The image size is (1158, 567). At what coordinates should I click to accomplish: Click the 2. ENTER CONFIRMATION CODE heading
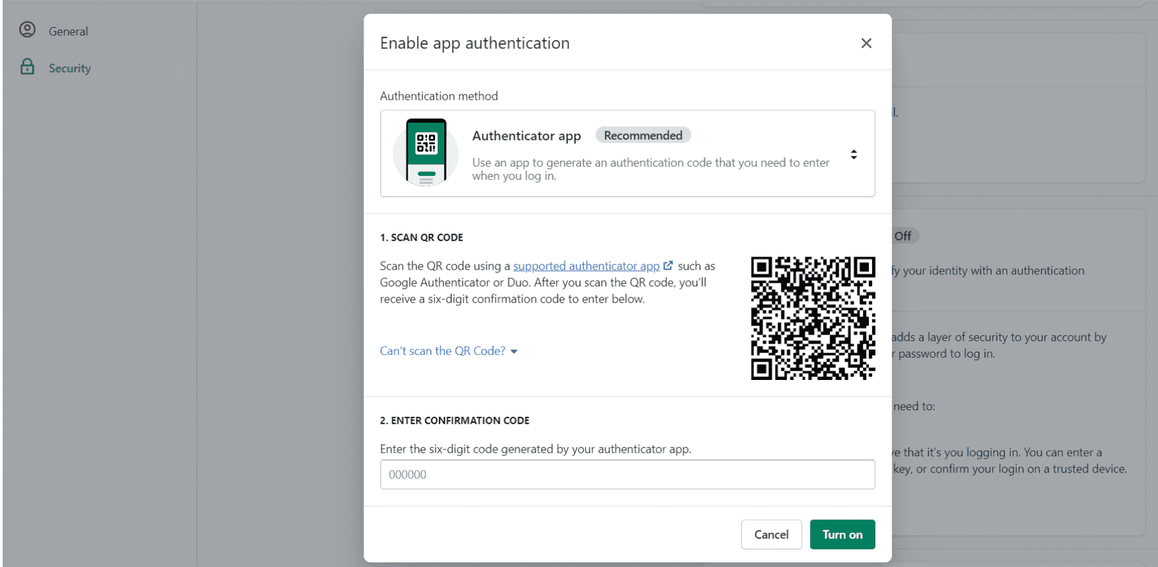pyautogui.click(x=455, y=421)
